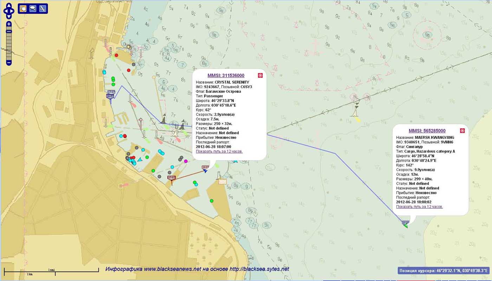
Task: Click the cyan triangle vessel in port
Action: (x=140, y=159)
